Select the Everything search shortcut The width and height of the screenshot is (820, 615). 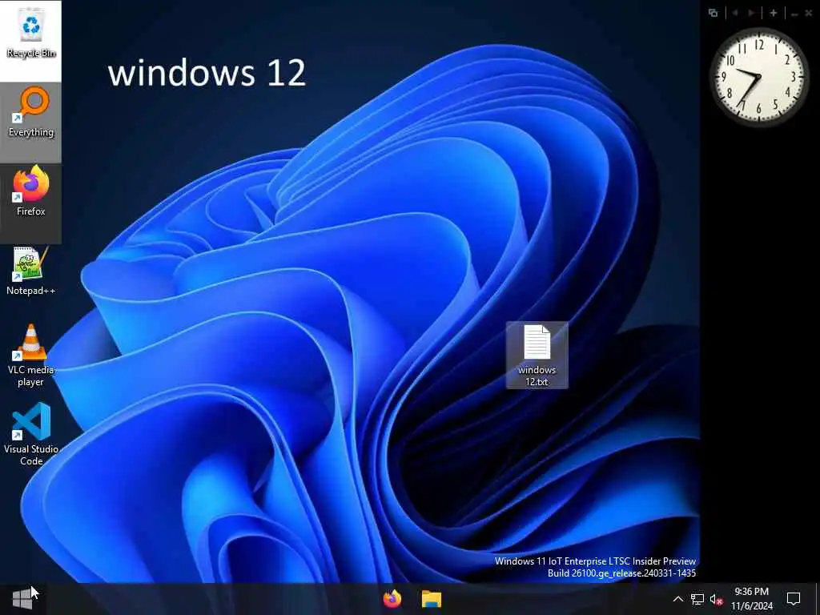coord(31,113)
